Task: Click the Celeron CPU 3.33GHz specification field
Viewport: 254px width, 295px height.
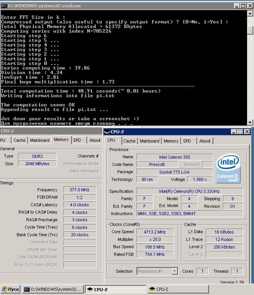Action: (x=190, y=191)
